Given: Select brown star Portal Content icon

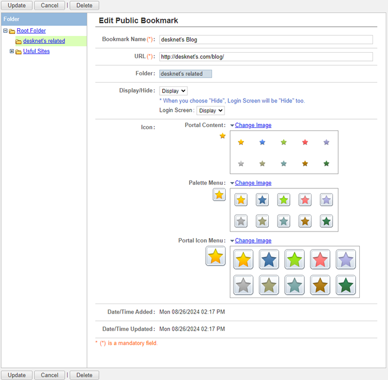Looking at the screenshot, I should (x=305, y=163).
